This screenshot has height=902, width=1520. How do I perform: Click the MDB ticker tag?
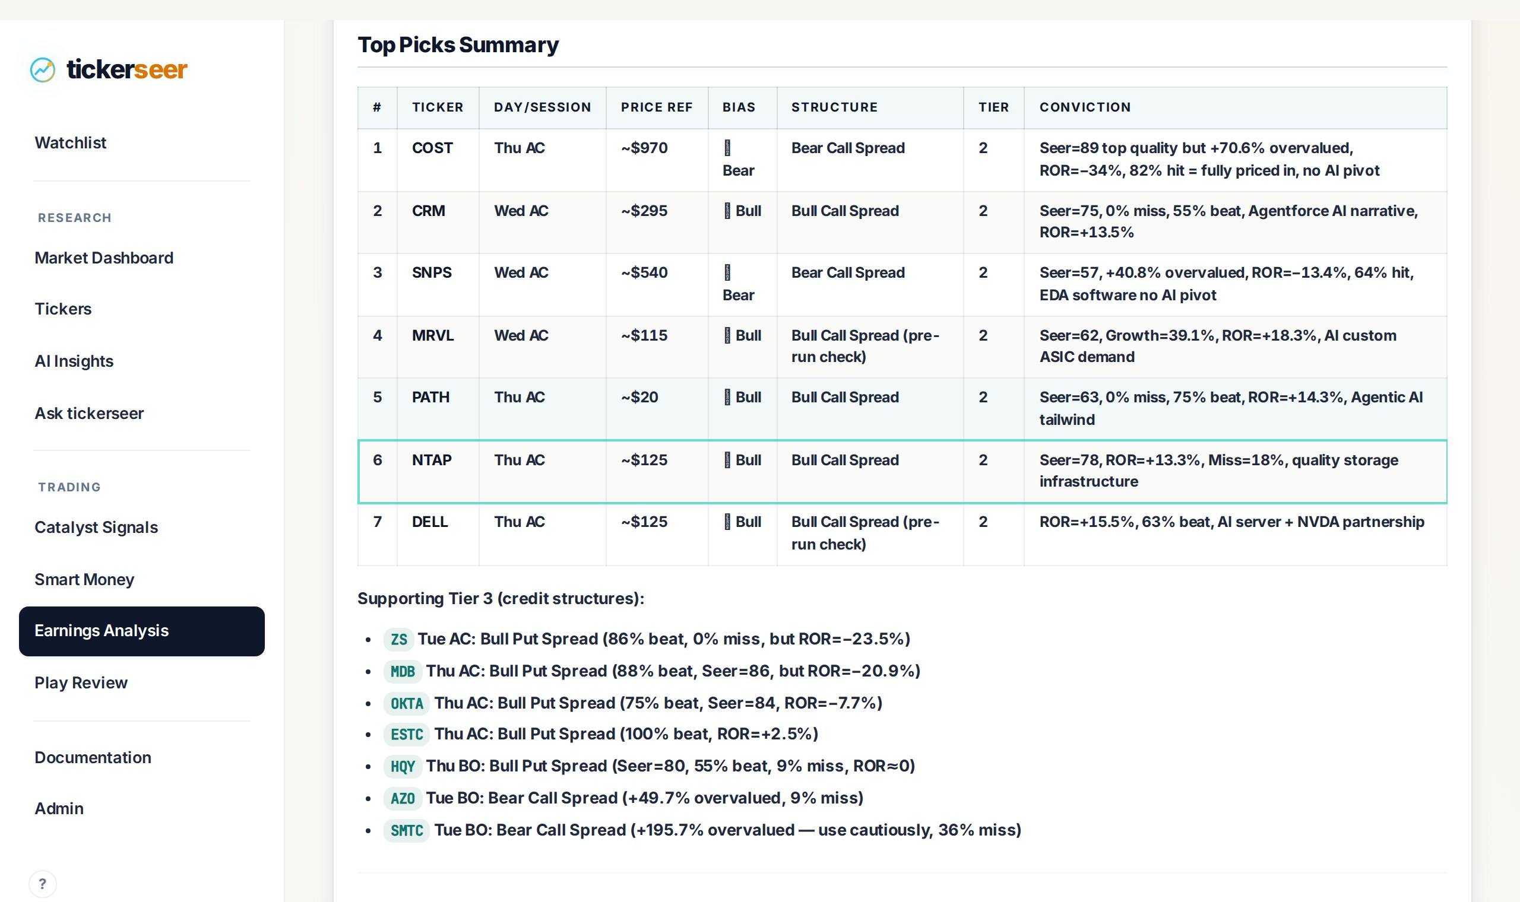coord(403,671)
